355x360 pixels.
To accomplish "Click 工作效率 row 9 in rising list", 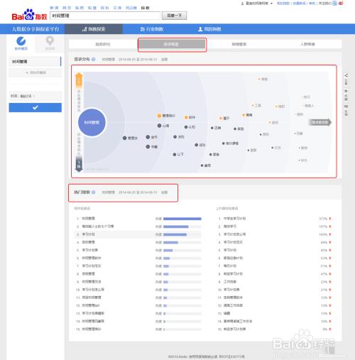I will (x=230, y=282).
